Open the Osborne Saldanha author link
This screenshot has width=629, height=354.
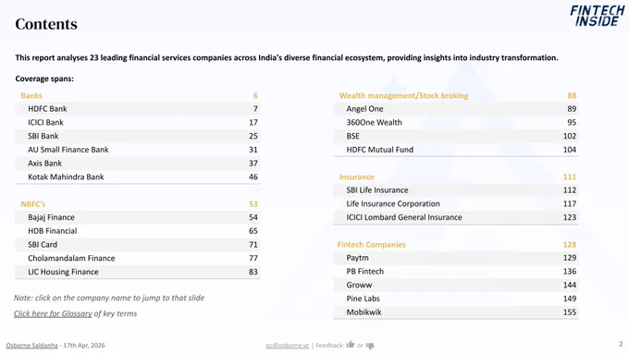click(31, 345)
